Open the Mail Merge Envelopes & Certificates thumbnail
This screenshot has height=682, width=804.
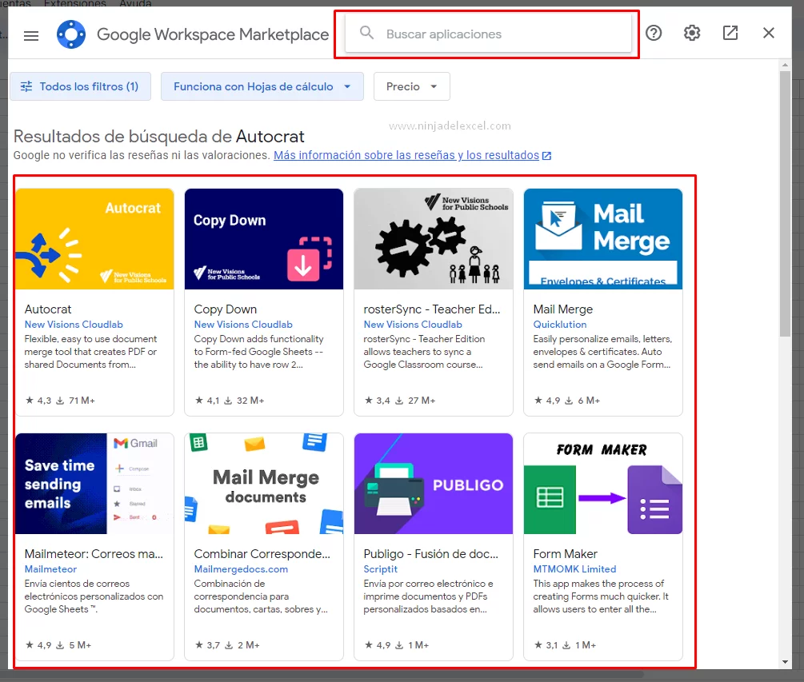(603, 239)
